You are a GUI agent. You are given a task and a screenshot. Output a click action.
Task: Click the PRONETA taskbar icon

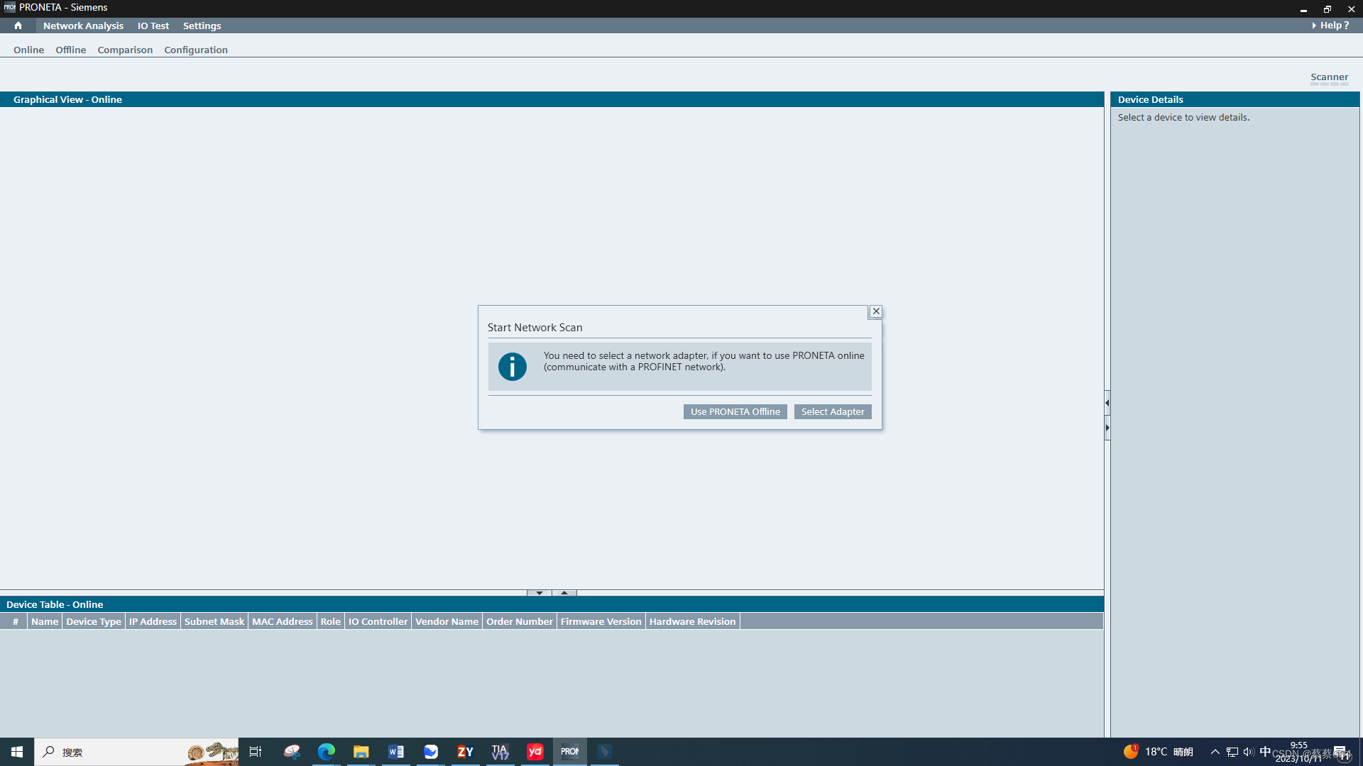point(570,752)
